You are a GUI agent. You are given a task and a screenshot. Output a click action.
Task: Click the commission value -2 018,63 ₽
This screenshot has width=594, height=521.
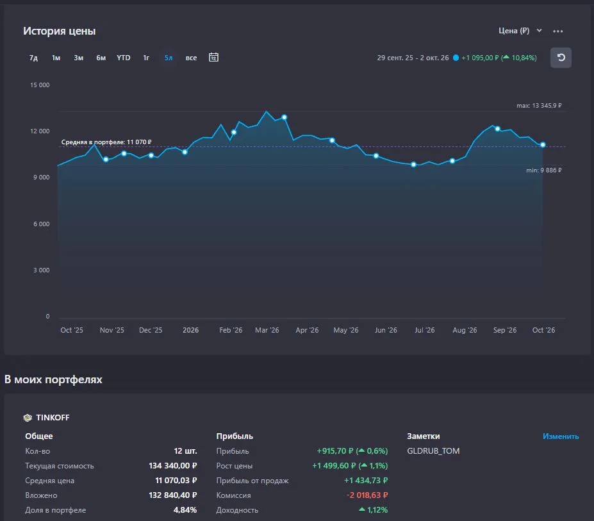(367, 495)
